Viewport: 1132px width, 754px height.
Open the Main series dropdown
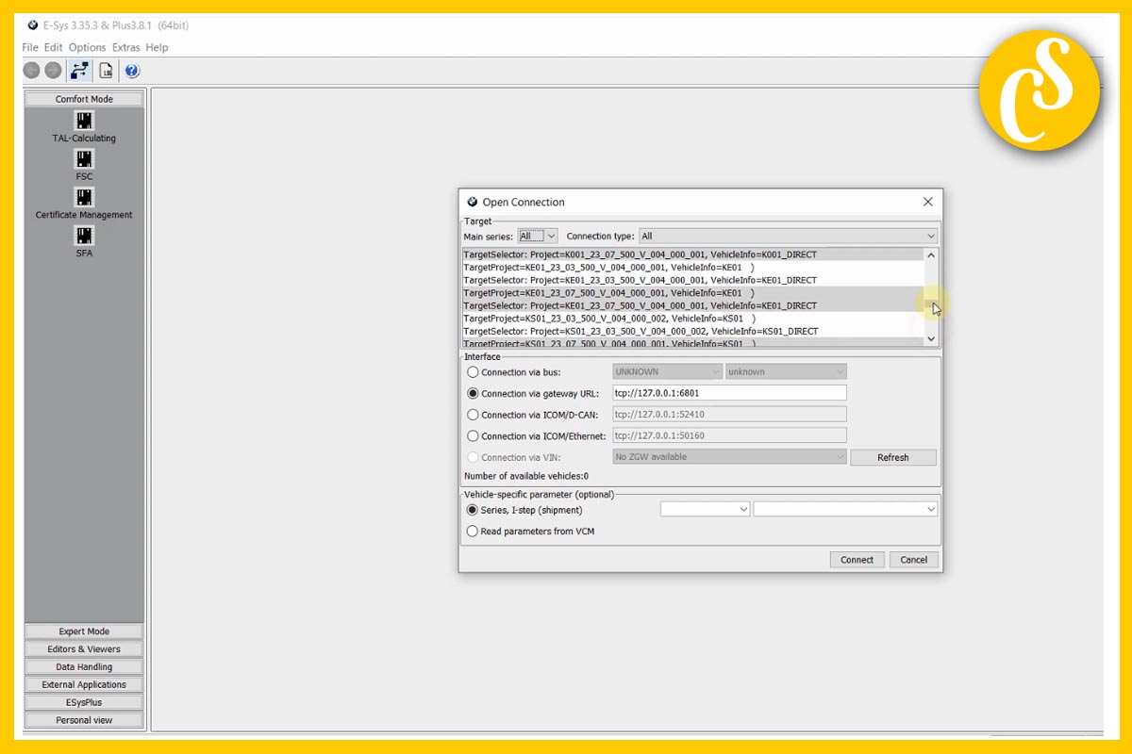coord(537,236)
